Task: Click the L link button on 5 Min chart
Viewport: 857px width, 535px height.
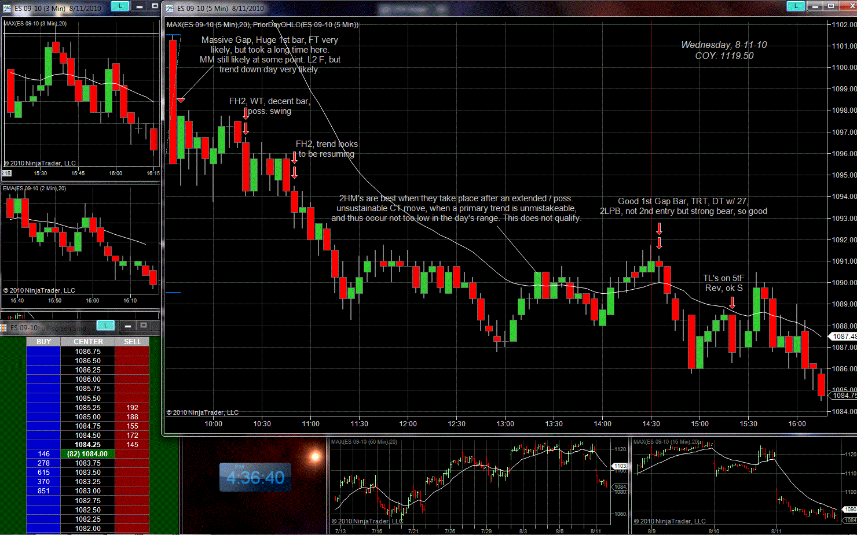Action: click(796, 6)
